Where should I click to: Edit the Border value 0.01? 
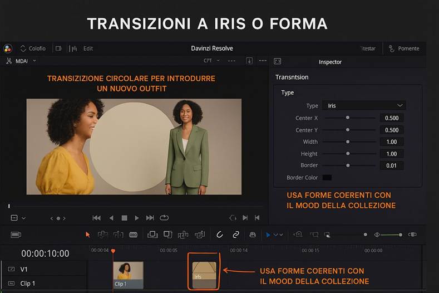pos(391,165)
